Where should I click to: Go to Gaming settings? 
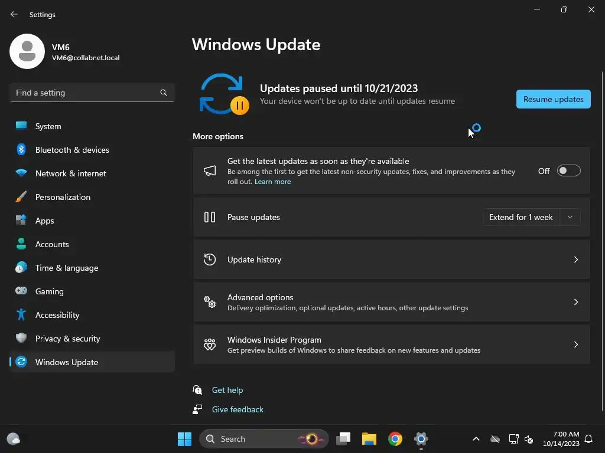[92, 291]
